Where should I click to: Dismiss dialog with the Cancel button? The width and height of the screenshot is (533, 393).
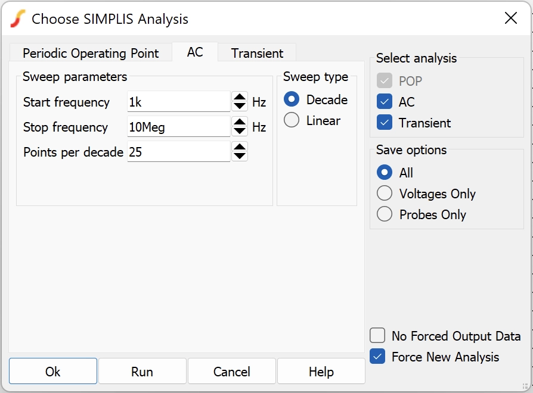(x=231, y=372)
